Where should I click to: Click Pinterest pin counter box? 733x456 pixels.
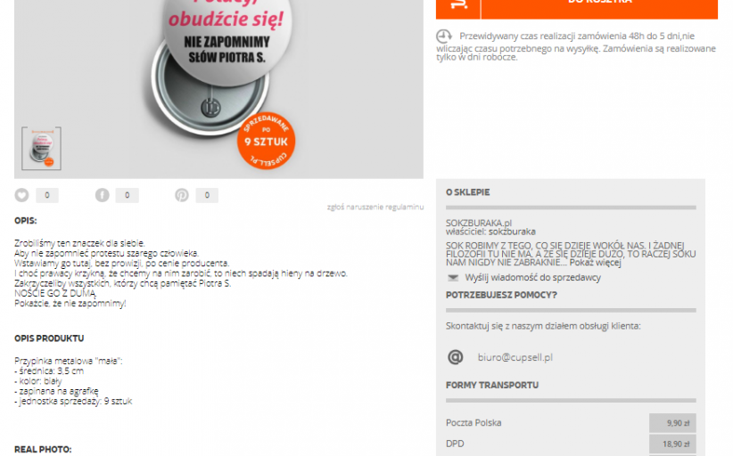pos(207,195)
